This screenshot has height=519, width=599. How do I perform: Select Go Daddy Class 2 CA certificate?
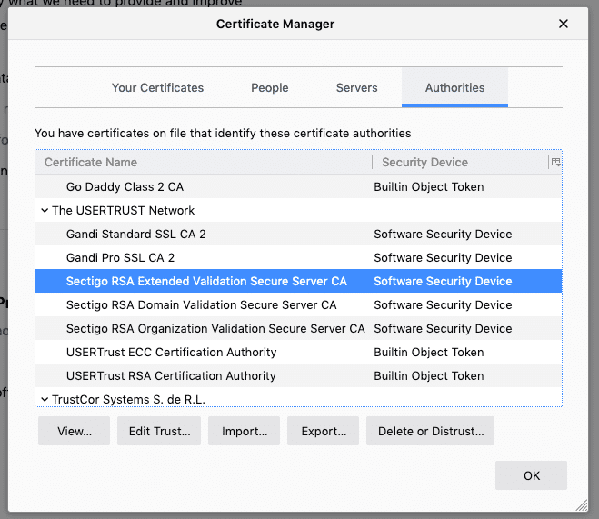[125, 187]
